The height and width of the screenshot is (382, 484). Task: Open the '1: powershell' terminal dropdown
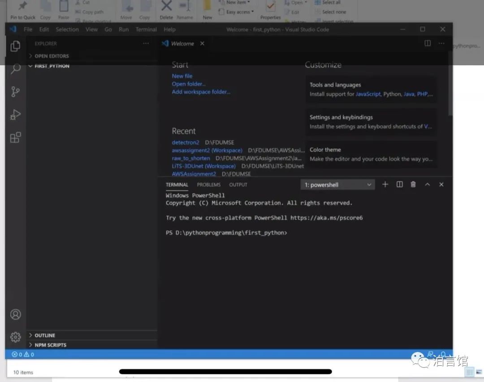tap(338, 185)
